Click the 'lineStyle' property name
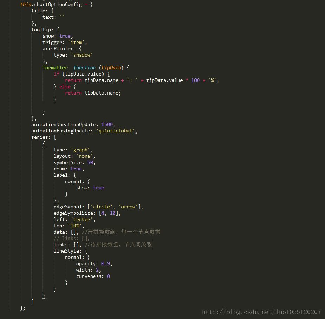The height and width of the screenshot is (319, 325). click(x=66, y=251)
